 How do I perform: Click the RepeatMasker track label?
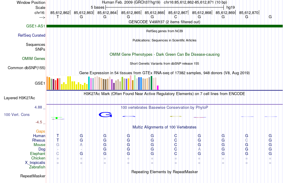click(33, 176)
